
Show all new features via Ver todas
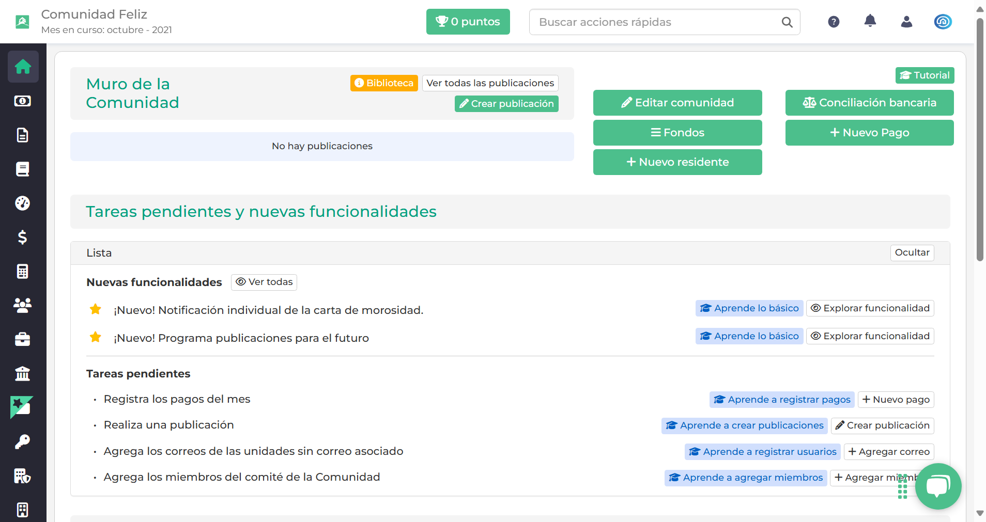pyautogui.click(x=264, y=282)
